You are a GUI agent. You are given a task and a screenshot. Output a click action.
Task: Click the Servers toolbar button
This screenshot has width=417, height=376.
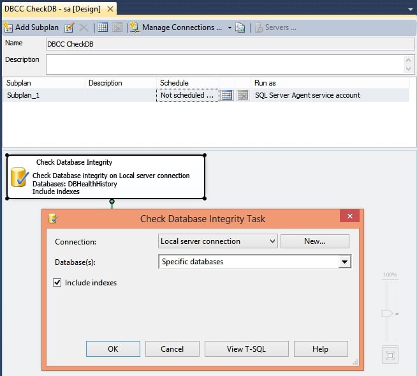[x=275, y=27]
